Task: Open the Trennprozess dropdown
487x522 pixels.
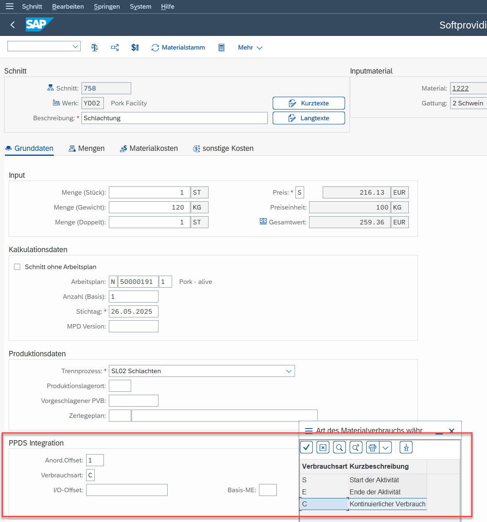Action: [288, 371]
